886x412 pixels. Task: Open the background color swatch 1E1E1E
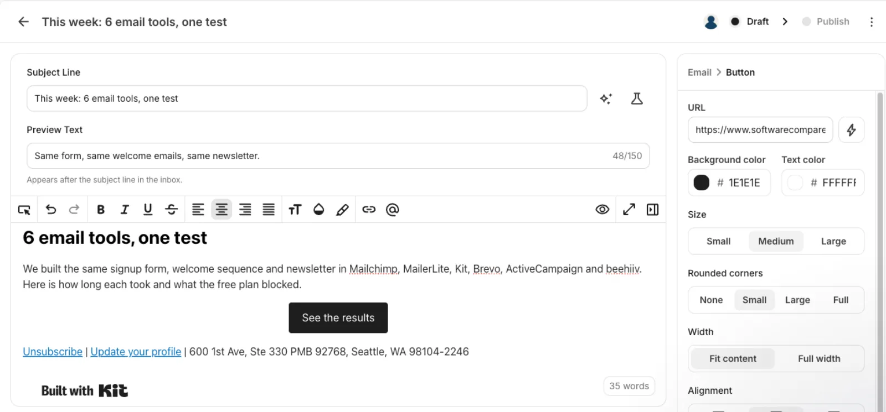[x=702, y=182]
